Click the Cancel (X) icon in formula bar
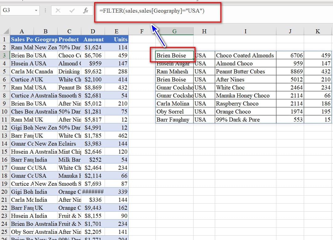 tap(58, 11)
